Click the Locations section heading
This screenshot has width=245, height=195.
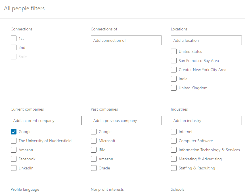click(179, 29)
